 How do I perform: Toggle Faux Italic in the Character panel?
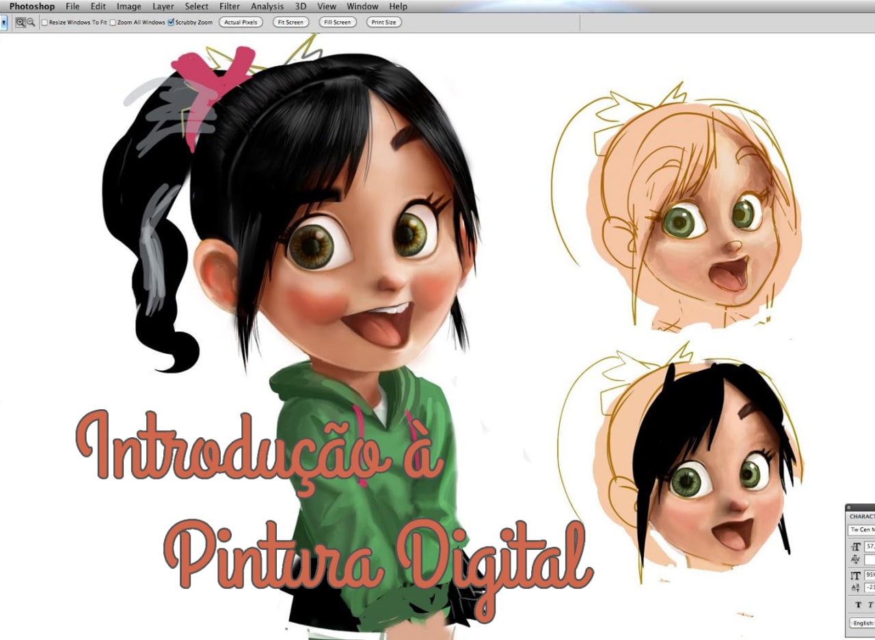tap(870, 605)
